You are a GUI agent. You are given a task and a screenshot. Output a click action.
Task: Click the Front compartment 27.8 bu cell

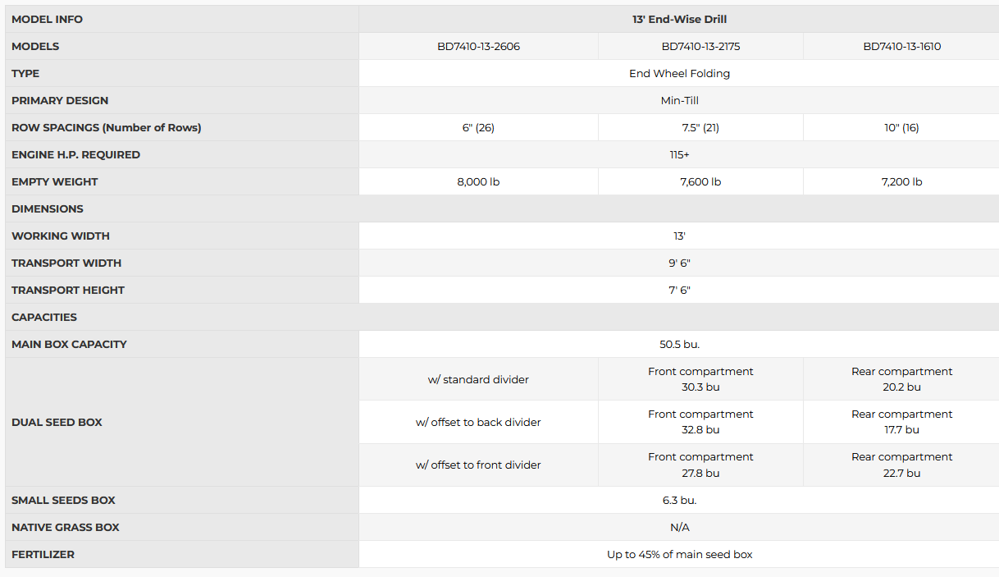700,465
